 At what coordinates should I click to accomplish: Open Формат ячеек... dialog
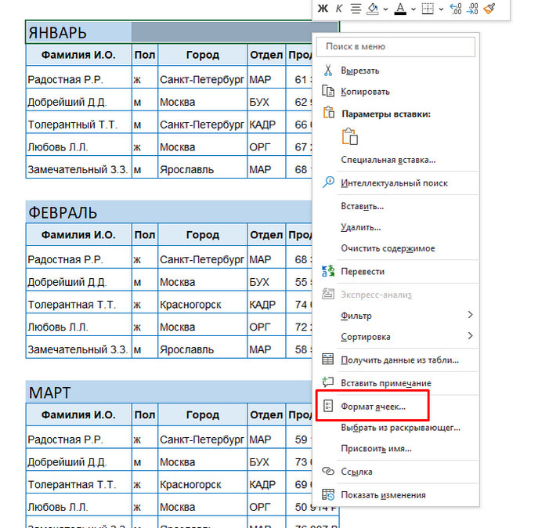click(x=374, y=407)
